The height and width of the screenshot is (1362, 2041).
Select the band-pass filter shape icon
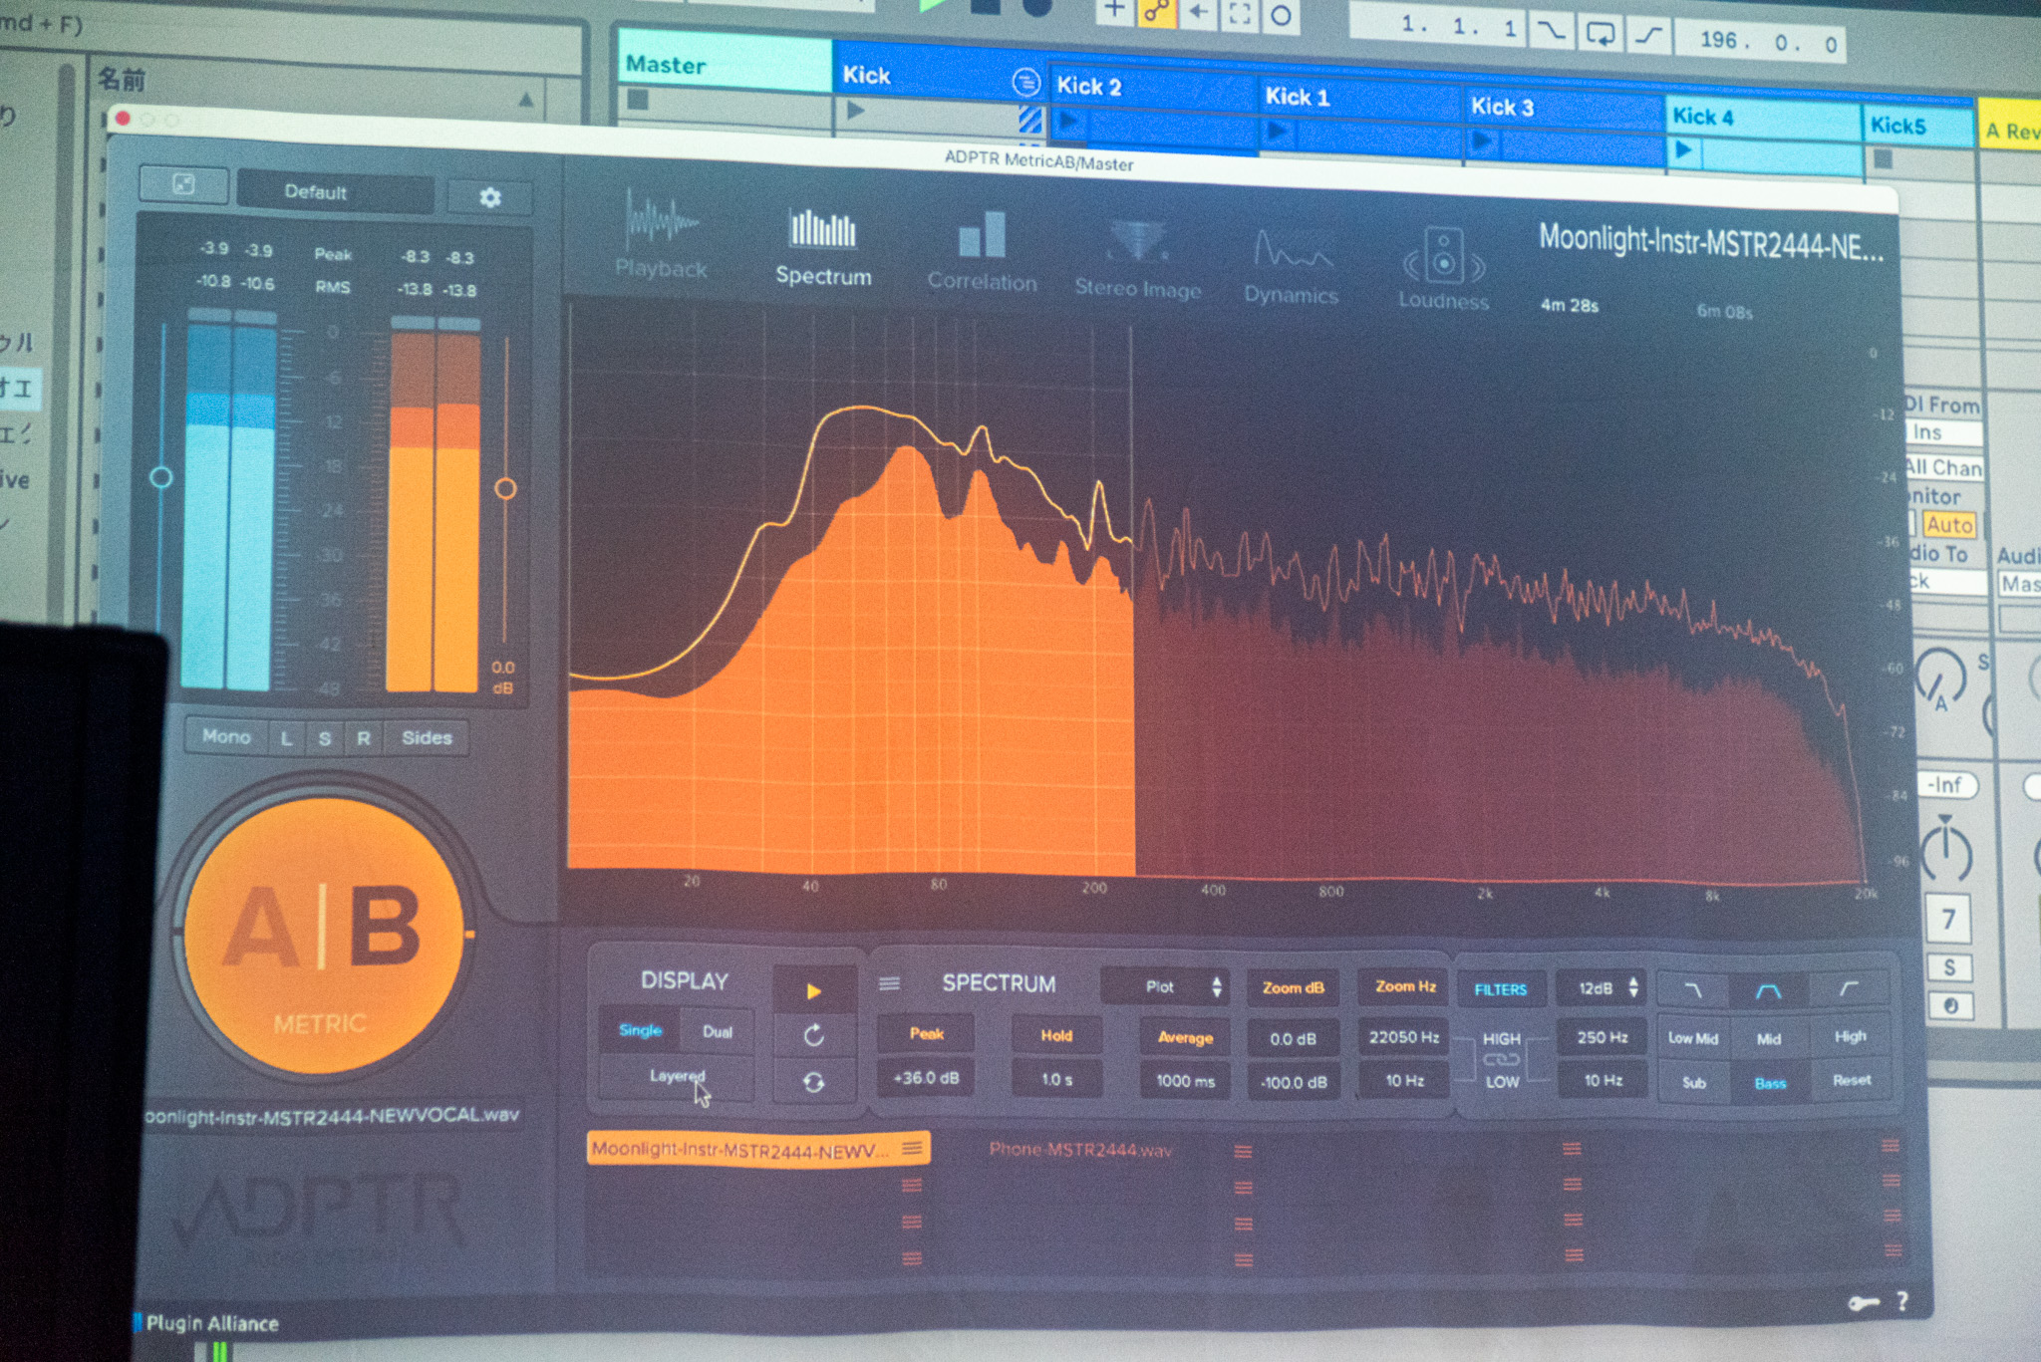pos(1769,990)
